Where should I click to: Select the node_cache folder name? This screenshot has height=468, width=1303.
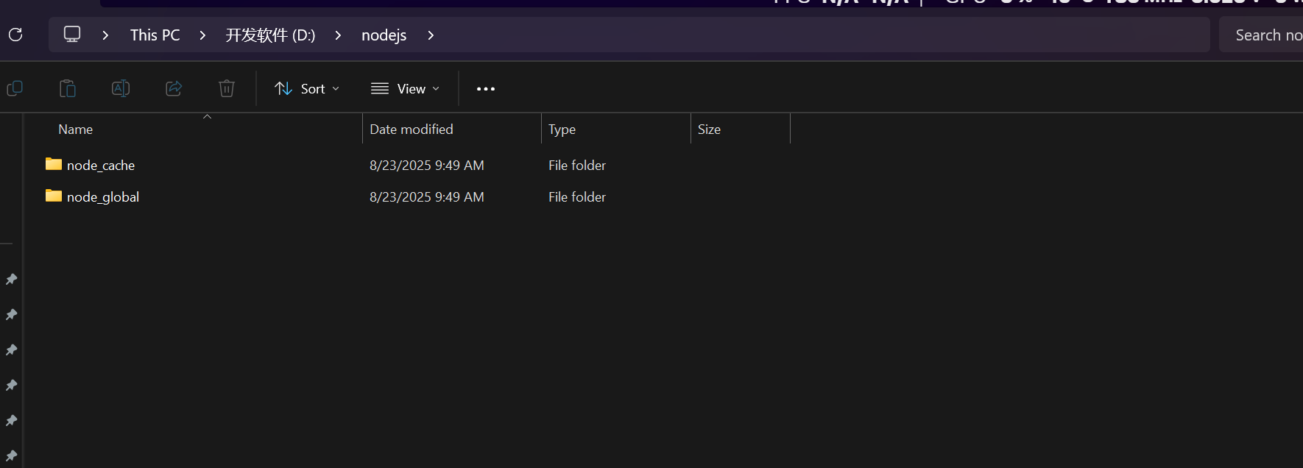[101, 166]
